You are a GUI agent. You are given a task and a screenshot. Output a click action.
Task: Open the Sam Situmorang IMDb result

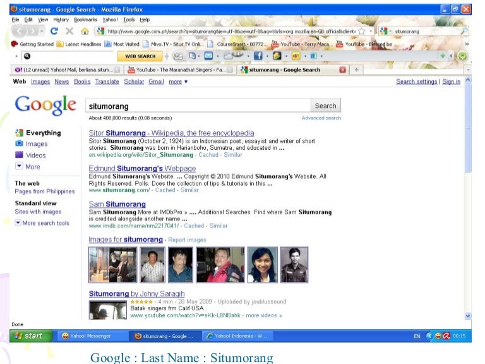click(117, 204)
